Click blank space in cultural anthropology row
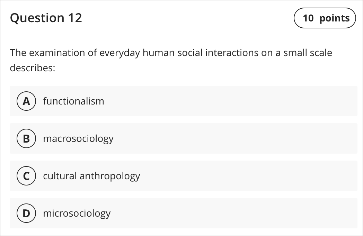The width and height of the screenshot is (363, 236). tap(248, 176)
